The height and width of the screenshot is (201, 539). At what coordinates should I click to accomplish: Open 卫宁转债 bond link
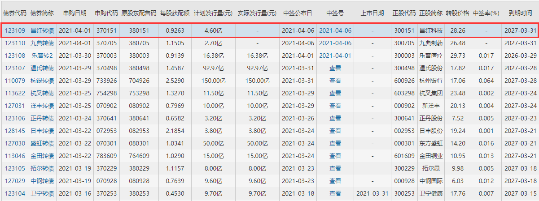pos(42,194)
